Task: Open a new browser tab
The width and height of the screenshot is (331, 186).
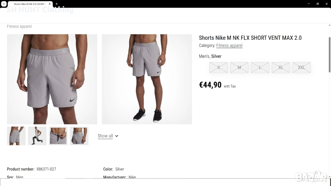Action: tap(57, 4)
